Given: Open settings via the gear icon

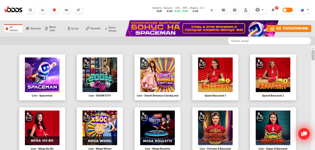Looking at the screenshot, I should [212, 10].
